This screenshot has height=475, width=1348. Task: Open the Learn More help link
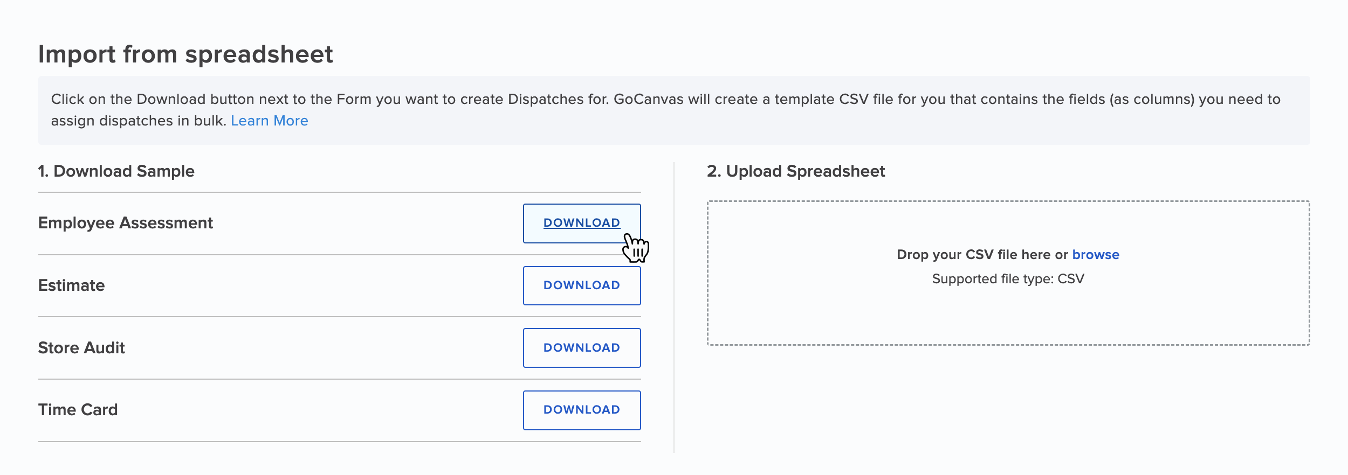269,121
